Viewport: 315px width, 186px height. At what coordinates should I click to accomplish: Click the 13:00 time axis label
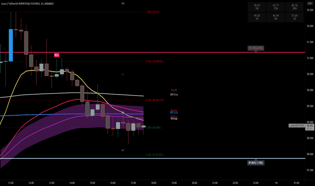[x=52, y=183]
